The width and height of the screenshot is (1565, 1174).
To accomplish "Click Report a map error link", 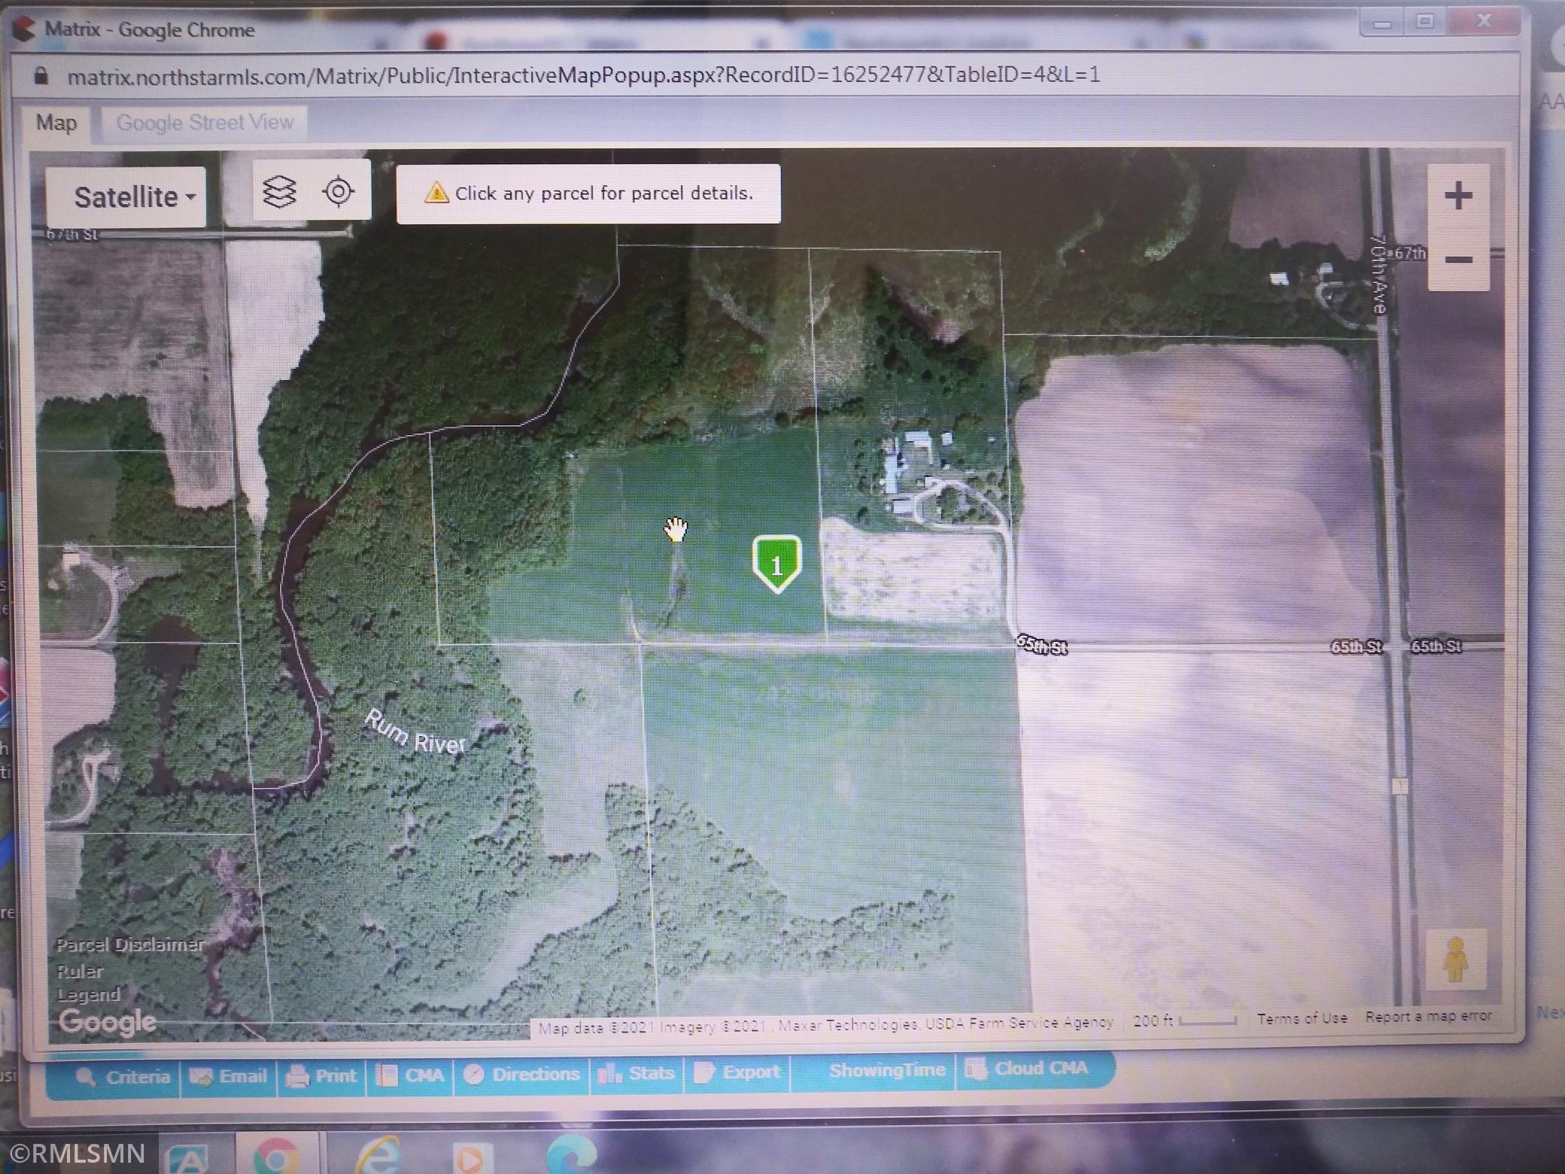I will 1428,1017.
